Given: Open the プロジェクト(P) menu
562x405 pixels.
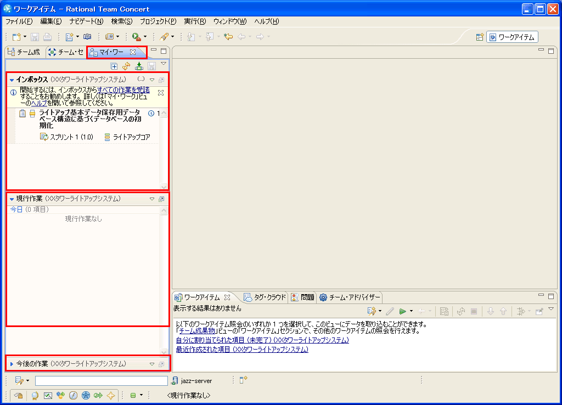Looking at the screenshot, I should point(158,21).
